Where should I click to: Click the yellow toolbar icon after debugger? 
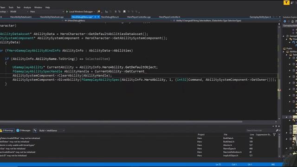tap(99, 12)
